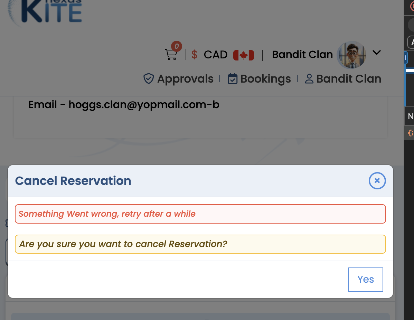This screenshot has height=320, width=414.
Task: Go to the Bookings menu item
Action: point(265,79)
